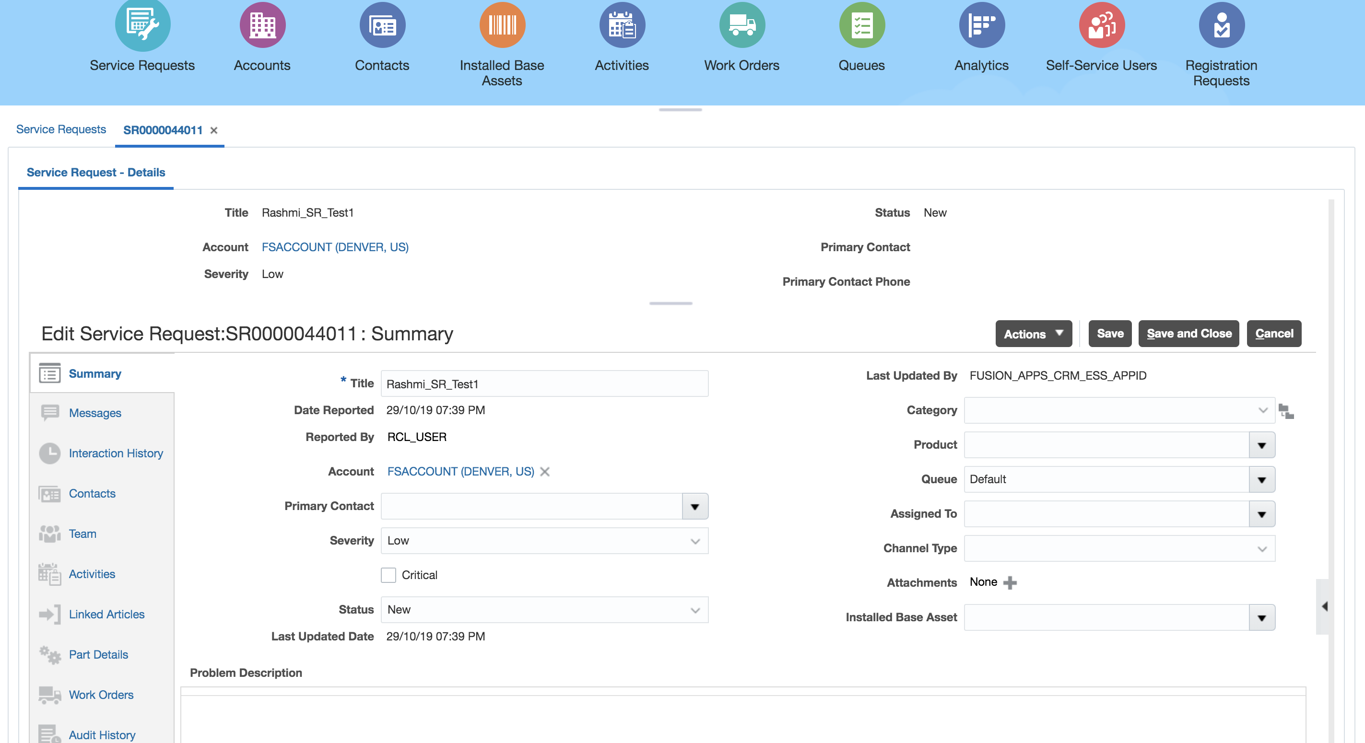
Task: Click the Save and Close button
Action: click(x=1188, y=334)
